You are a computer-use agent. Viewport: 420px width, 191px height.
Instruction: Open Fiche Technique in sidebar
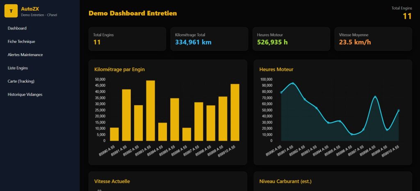(x=21, y=41)
